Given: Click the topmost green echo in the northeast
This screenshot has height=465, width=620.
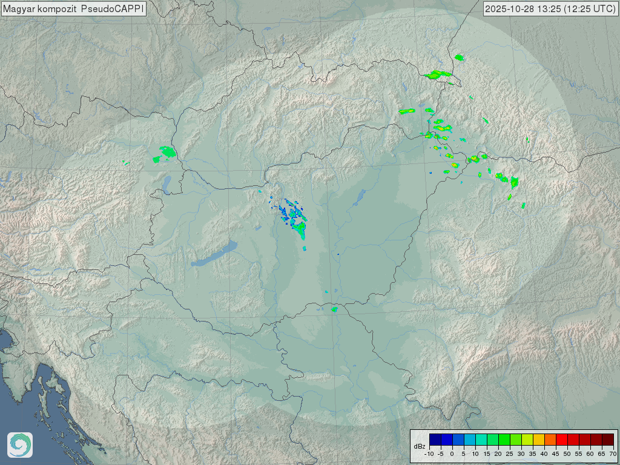Looking at the screenshot, I should point(459,58).
